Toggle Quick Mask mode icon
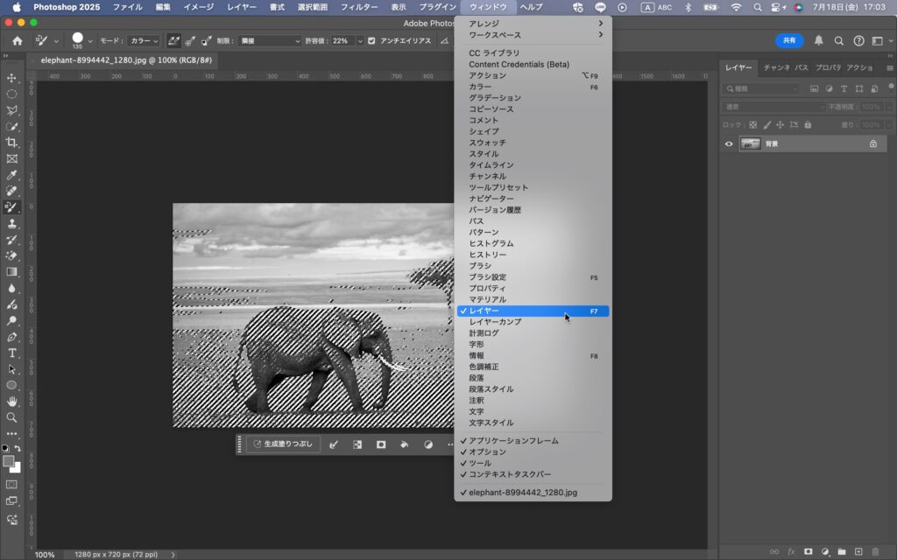897x560 pixels. [x=11, y=485]
